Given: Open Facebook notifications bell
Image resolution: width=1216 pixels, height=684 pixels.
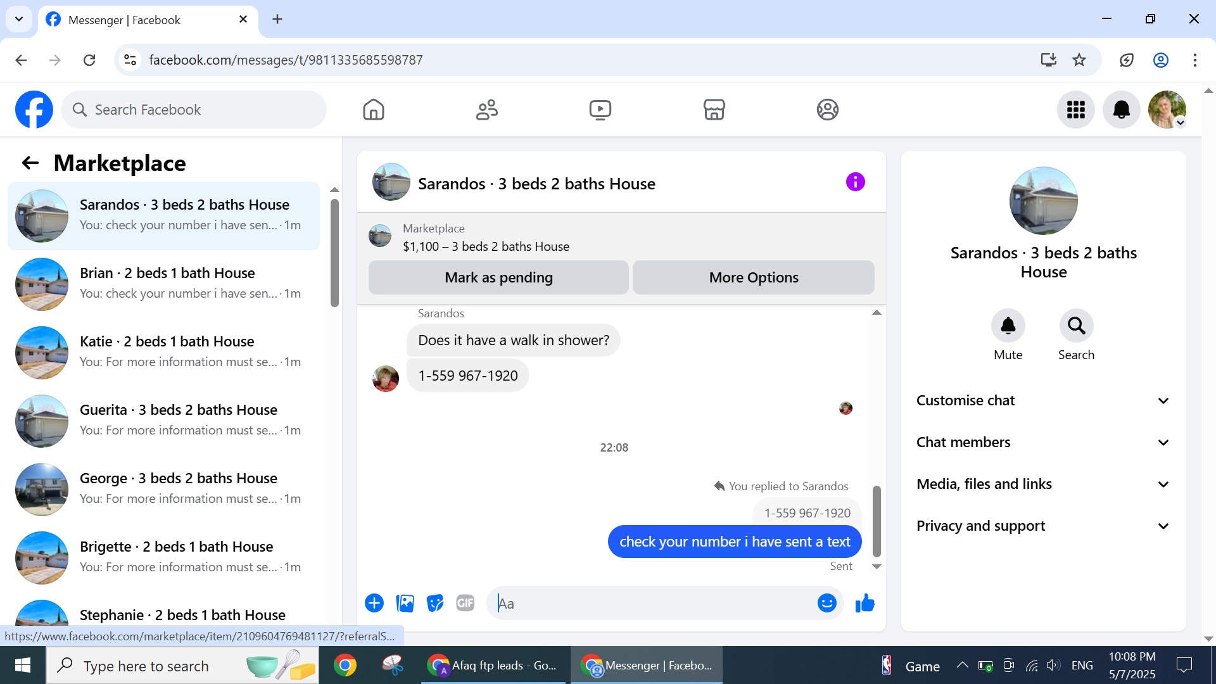Looking at the screenshot, I should pos(1121,110).
